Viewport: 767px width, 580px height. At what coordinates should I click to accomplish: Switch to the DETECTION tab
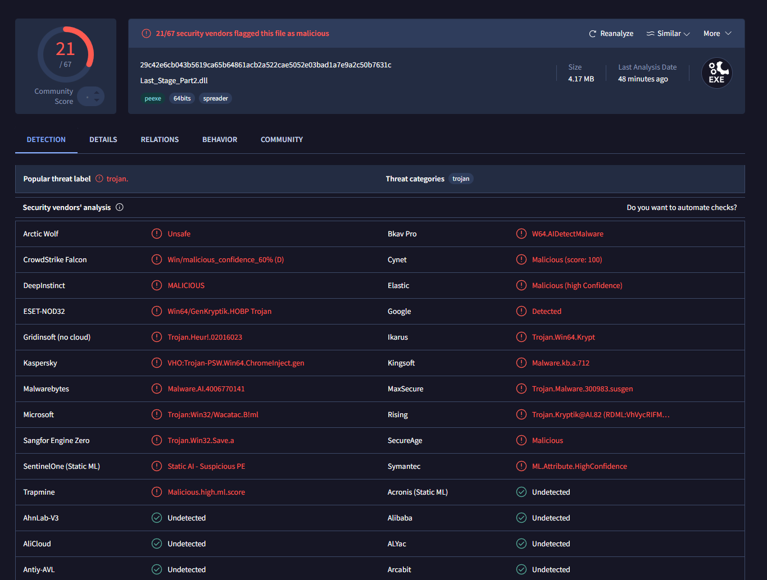[46, 139]
